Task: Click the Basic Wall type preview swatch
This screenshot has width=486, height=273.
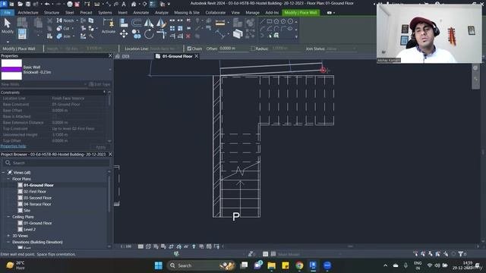Action: point(11,70)
